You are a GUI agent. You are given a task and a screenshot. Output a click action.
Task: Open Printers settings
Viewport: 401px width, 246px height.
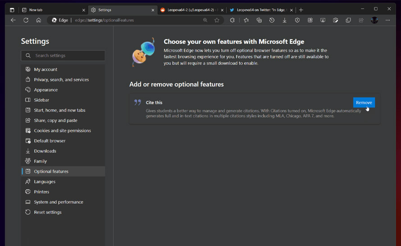click(63, 192)
